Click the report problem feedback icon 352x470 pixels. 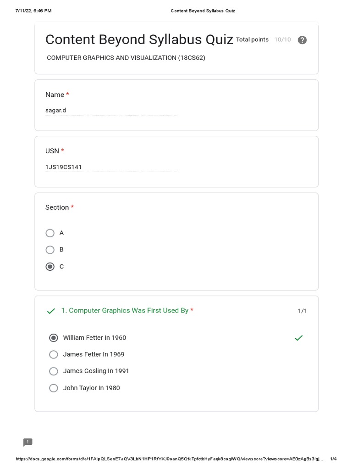(x=28, y=442)
